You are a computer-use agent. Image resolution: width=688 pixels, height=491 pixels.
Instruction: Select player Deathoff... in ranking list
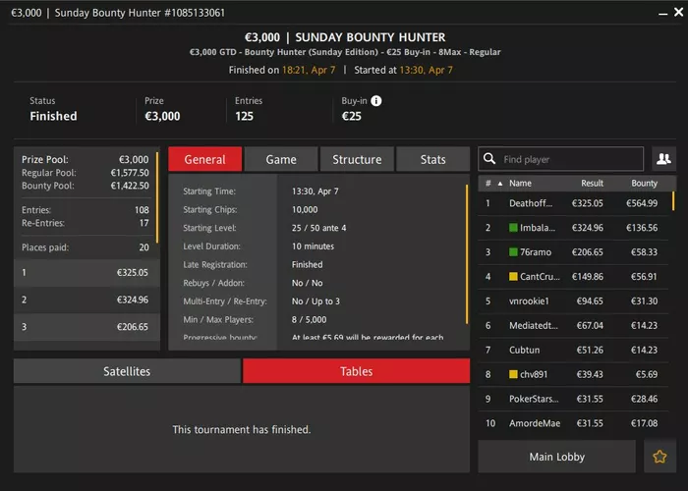click(x=573, y=203)
